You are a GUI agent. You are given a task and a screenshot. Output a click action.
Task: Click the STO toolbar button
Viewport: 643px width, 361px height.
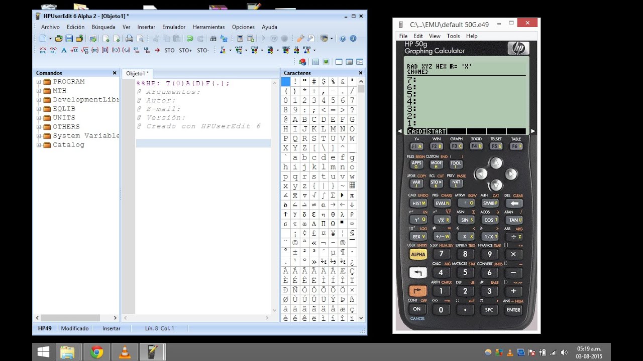pyautogui.click(x=169, y=50)
